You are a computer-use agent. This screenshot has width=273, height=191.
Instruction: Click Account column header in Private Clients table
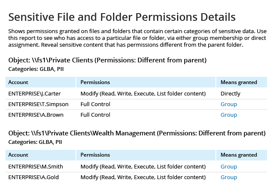[18, 82]
